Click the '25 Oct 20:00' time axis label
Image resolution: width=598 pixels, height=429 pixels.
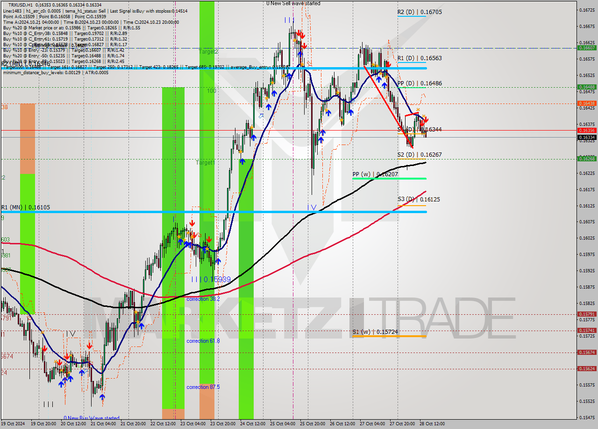click(313, 424)
